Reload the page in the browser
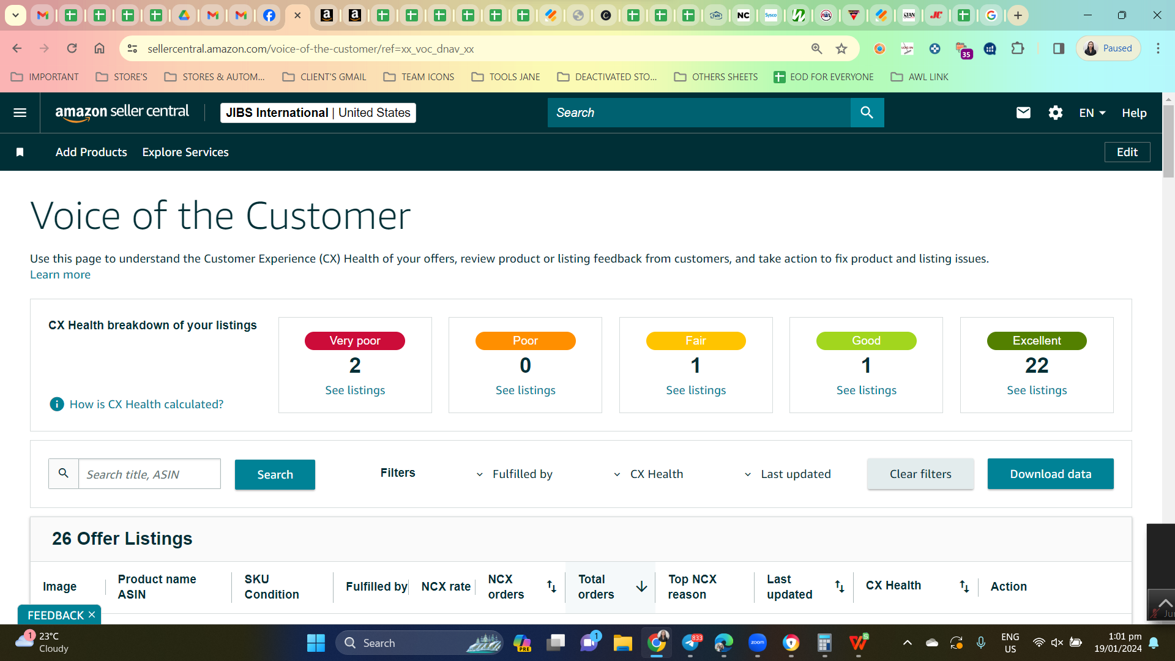This screenshot has width=1175, height=661. tap(72, 48)
